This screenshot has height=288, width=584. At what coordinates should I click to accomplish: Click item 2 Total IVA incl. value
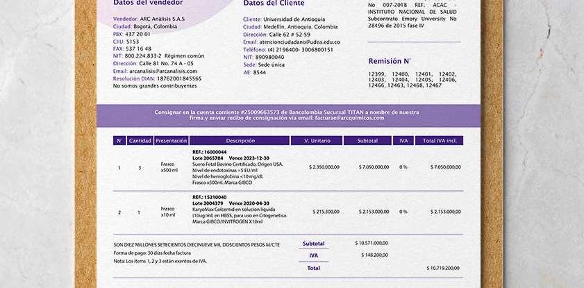tap(445, 212)
